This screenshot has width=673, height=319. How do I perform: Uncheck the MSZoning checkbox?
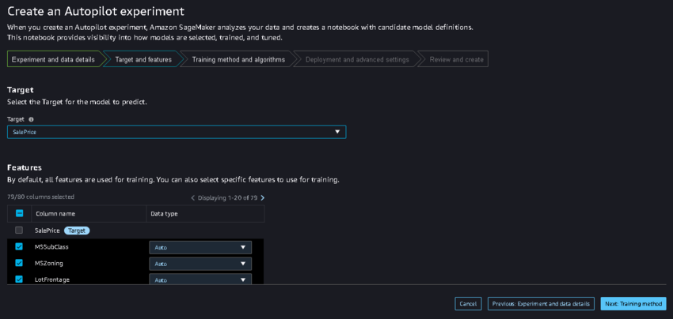(19, 263)
